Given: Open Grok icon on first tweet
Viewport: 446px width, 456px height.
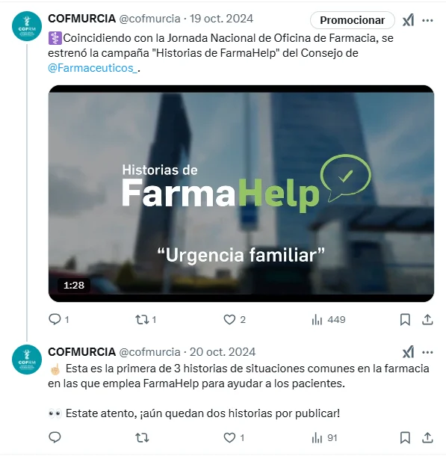Looking at the screenshot, I should (408, 20).
